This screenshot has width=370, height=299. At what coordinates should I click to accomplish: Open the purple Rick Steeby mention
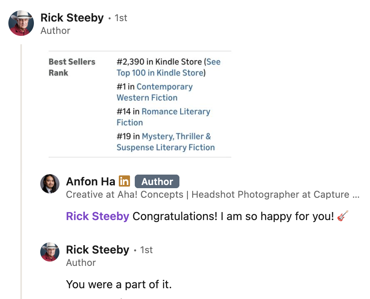click(x=97, y=216)
